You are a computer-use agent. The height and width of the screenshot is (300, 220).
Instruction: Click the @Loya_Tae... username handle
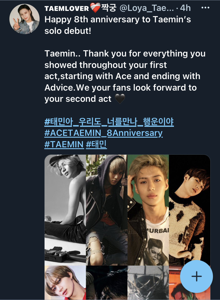(147, 8)
